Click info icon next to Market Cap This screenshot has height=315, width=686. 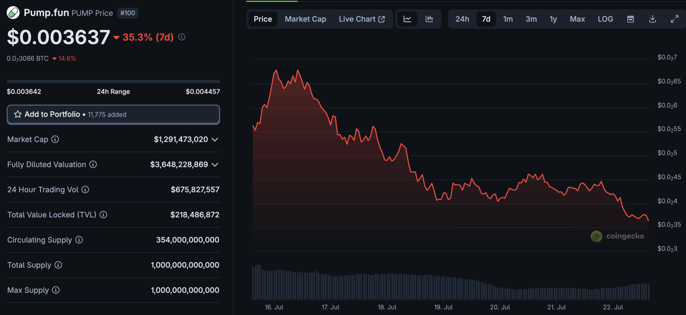point(55,139)
